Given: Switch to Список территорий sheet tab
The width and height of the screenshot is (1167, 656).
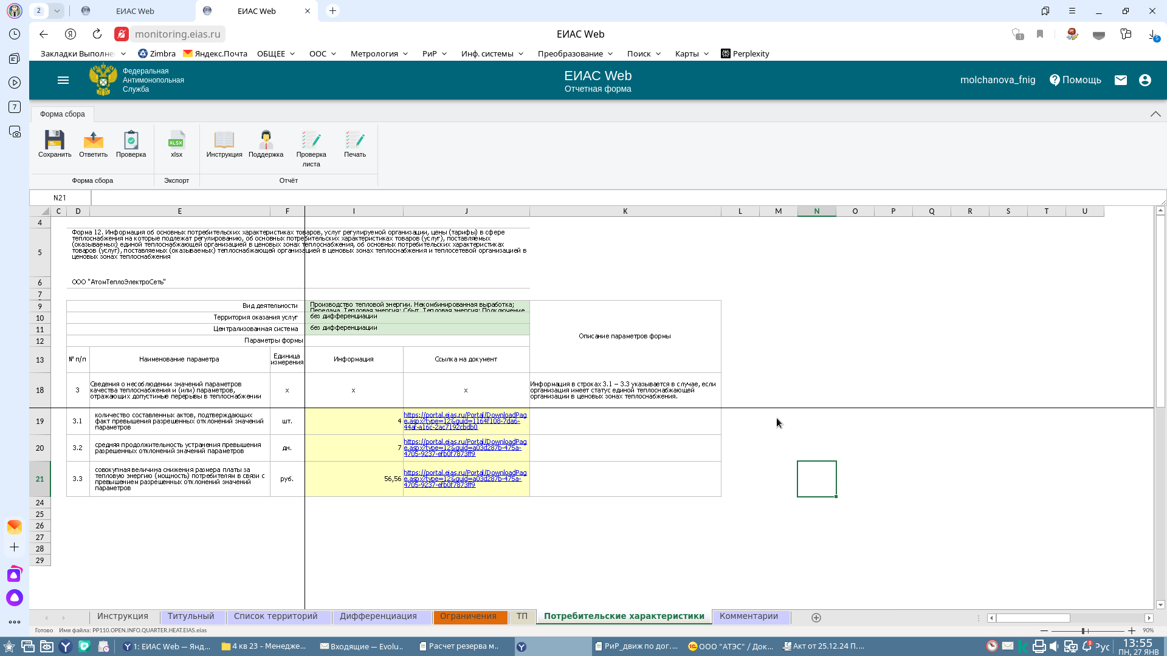Looking at the screenshot, I should 276,617.
